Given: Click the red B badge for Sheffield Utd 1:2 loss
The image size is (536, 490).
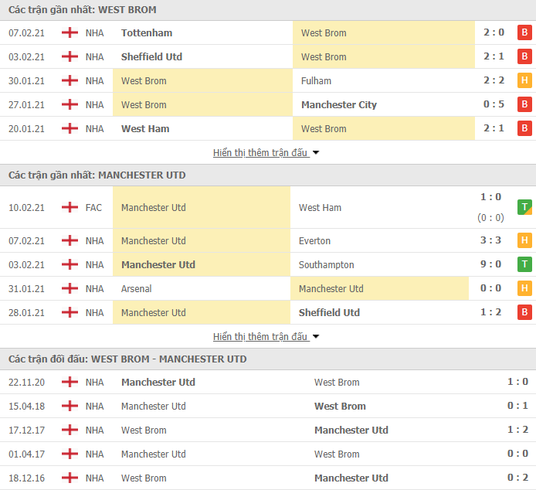Looking at the screenshot, I should [x=524, y=312].
